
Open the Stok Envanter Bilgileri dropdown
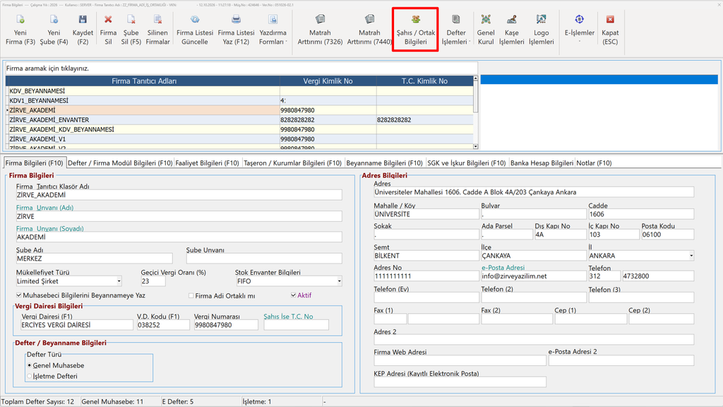pyautogui.click(x=339, y=281)
